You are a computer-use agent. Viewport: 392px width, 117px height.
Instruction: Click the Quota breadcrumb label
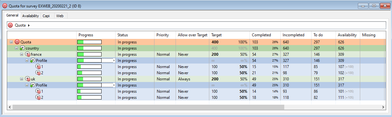[x=20, y=25]
